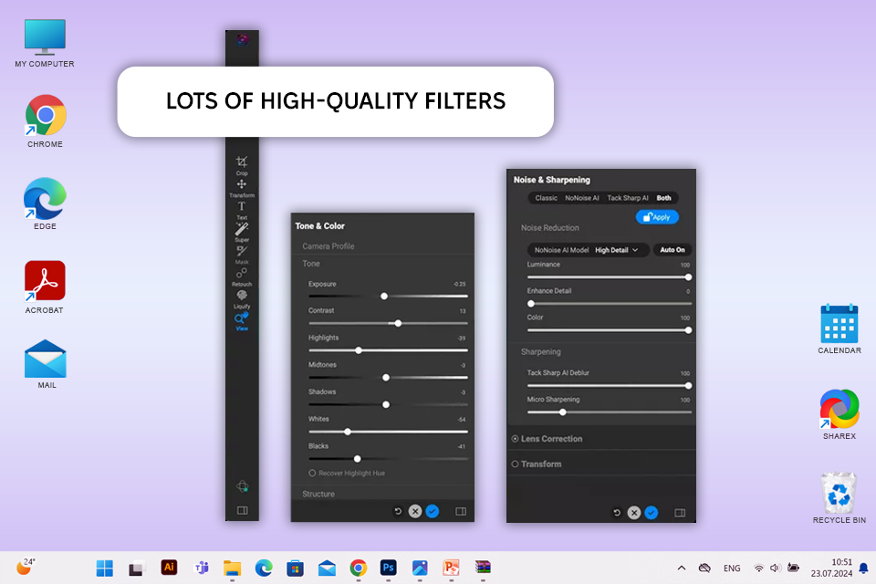
Task: Open Photoshop from the taskbar
Action: click(x=389, y=568)
